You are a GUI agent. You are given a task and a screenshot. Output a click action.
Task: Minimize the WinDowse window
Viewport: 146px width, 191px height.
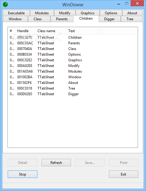pos(119,4)
